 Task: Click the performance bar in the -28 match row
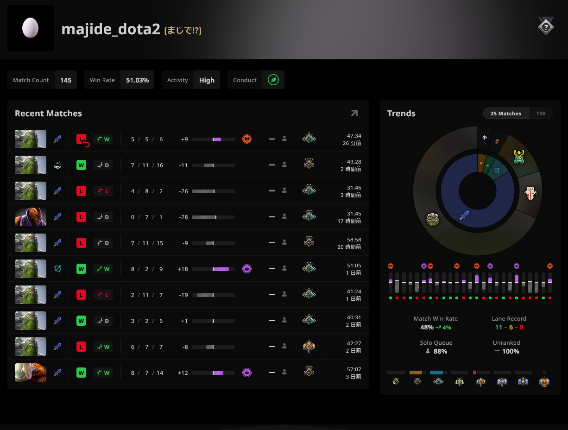click(x=213, y=217)
